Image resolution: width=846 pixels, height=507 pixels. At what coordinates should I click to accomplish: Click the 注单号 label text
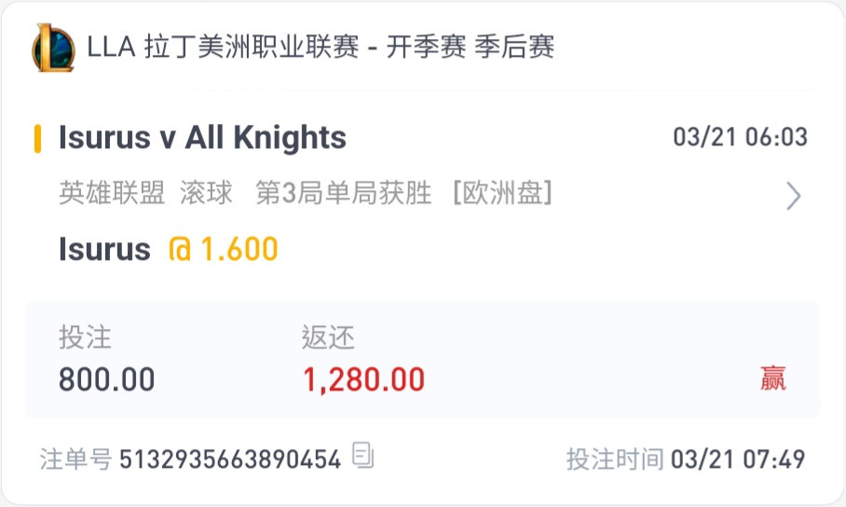[x=75, y=460]
